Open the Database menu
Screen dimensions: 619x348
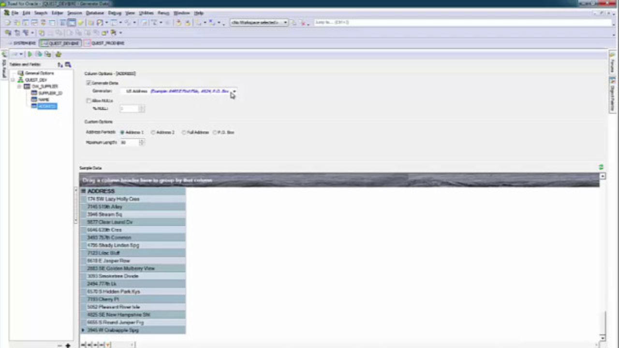click(95, 13)
